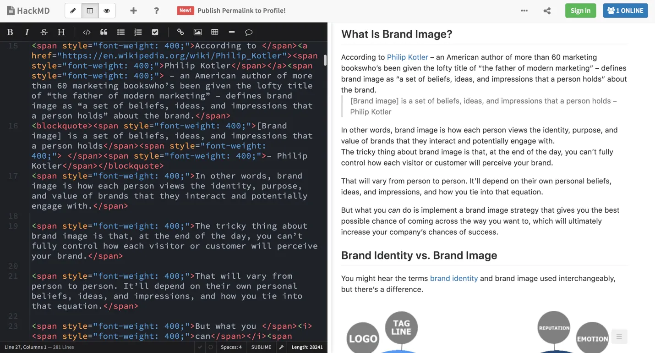Insert a hyperlink with the link icon
The height and width of the screenshot is (353, 655).
pyautogui.click(x=180, y=32)
